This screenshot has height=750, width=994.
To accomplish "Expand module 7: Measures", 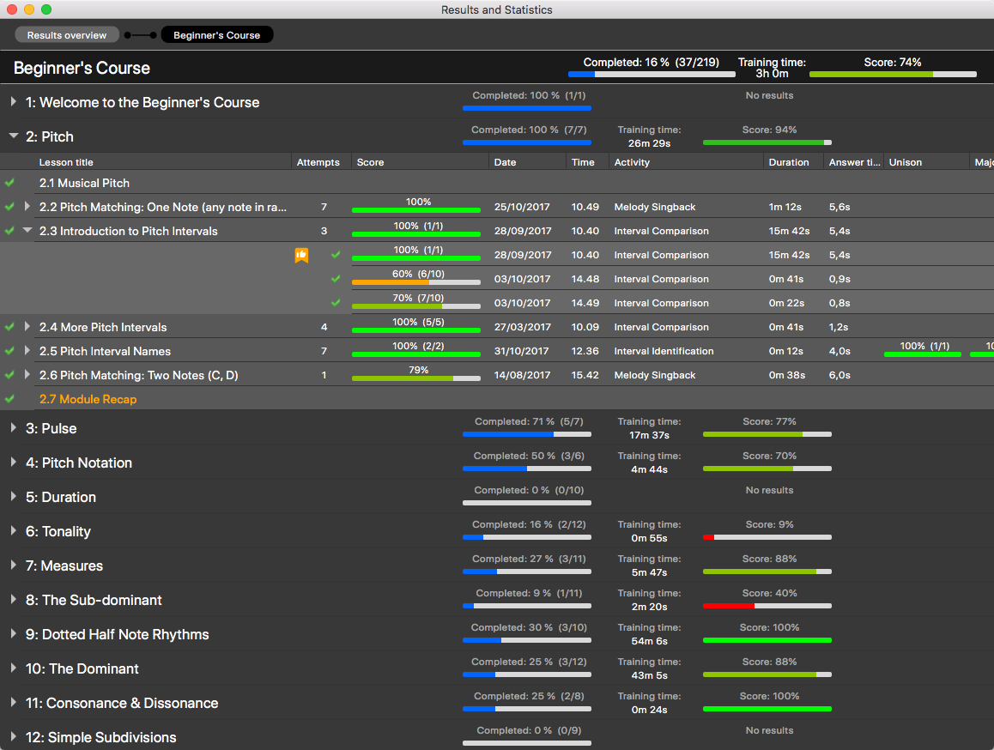I will [14, 565].
